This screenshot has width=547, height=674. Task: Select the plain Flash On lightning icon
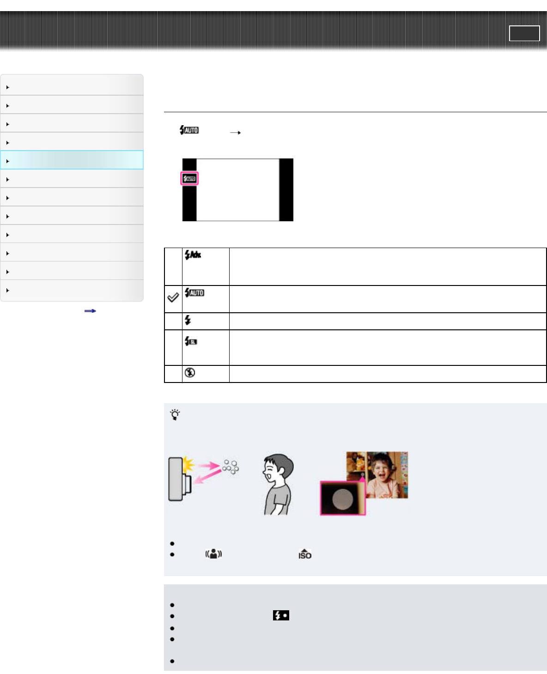pyautogui.click(x=188, y=320)
